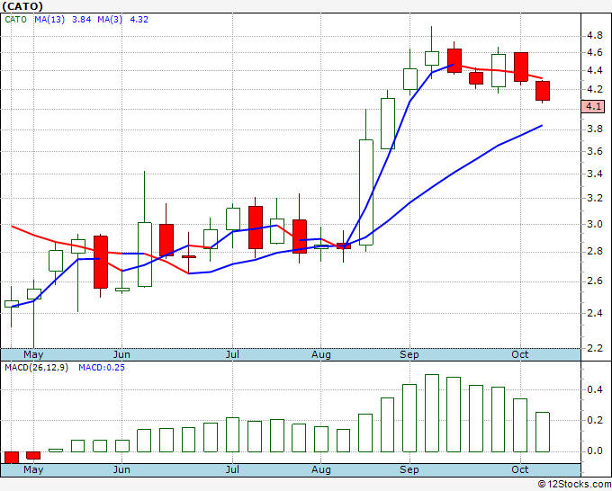Select the 2.2 price axis label
The height and width of the screenshot is (491, 612).
(x=595, y=348)
